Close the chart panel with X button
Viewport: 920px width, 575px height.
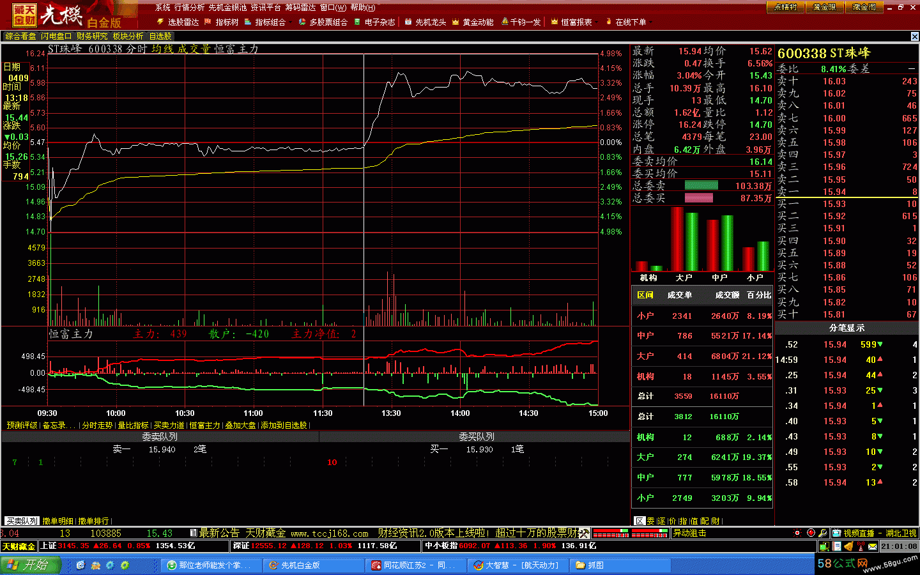click(914, 36)
